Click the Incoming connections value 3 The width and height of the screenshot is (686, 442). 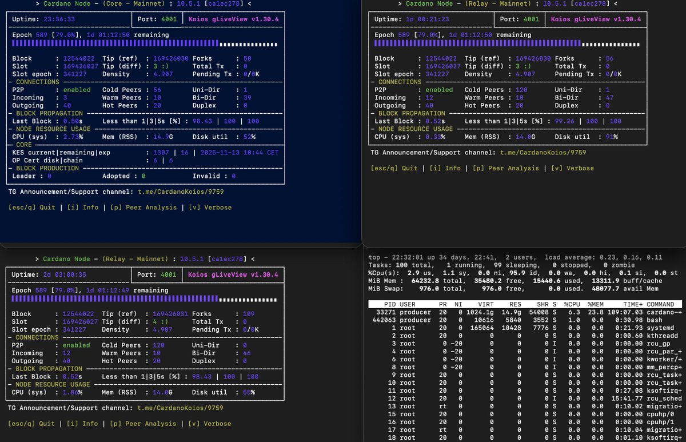65,98
